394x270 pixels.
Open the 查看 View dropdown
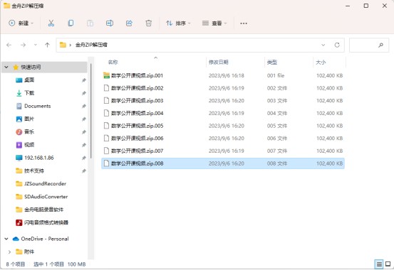coord(214,23)
